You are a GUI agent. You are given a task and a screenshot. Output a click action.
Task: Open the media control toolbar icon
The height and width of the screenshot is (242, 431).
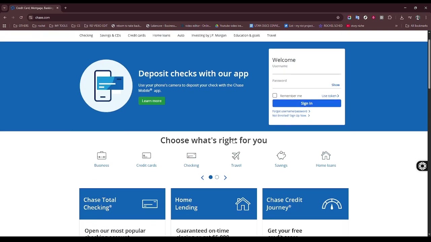click(x=410, y=17)
